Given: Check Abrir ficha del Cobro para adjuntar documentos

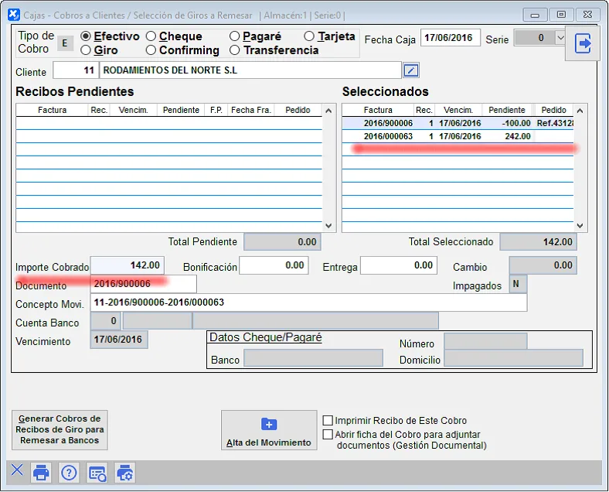Looking at the screenshot, I should click(x=328, y=435).
